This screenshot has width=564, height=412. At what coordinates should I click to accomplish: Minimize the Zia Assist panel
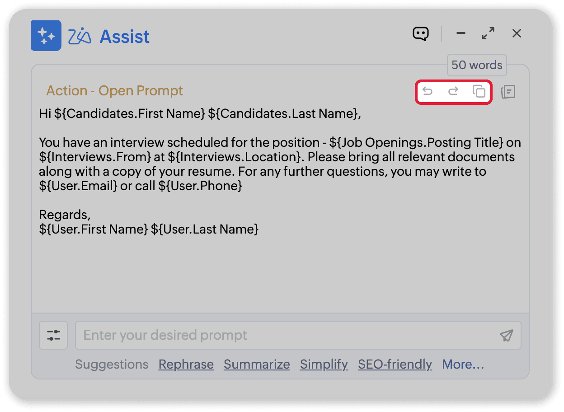click(x=461, y=33)
